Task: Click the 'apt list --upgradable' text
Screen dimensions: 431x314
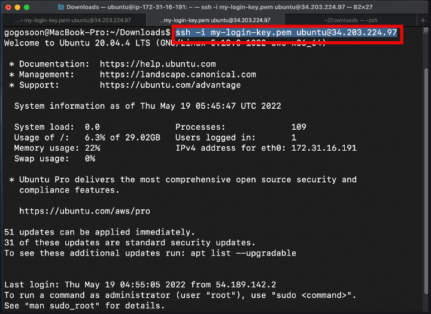Action: 243,253
